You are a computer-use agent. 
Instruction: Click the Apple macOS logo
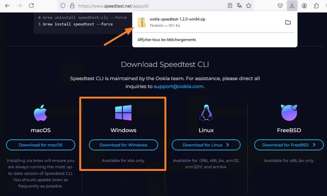pyautogui.click(x=40, y=112)
